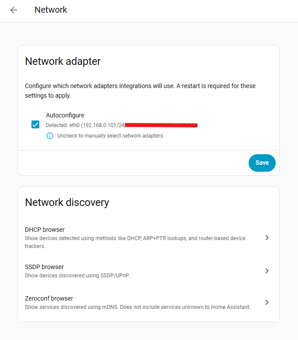Click the 'Uncheck to manually select' hint text
Viewport: 298px width, 340px height.
point(110,136)
